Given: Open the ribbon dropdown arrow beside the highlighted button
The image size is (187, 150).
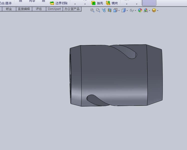Looking at the screenshot, I should point(137,4).
